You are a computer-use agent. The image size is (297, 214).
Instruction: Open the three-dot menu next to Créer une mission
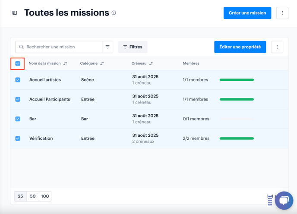[x=282, y=13]
